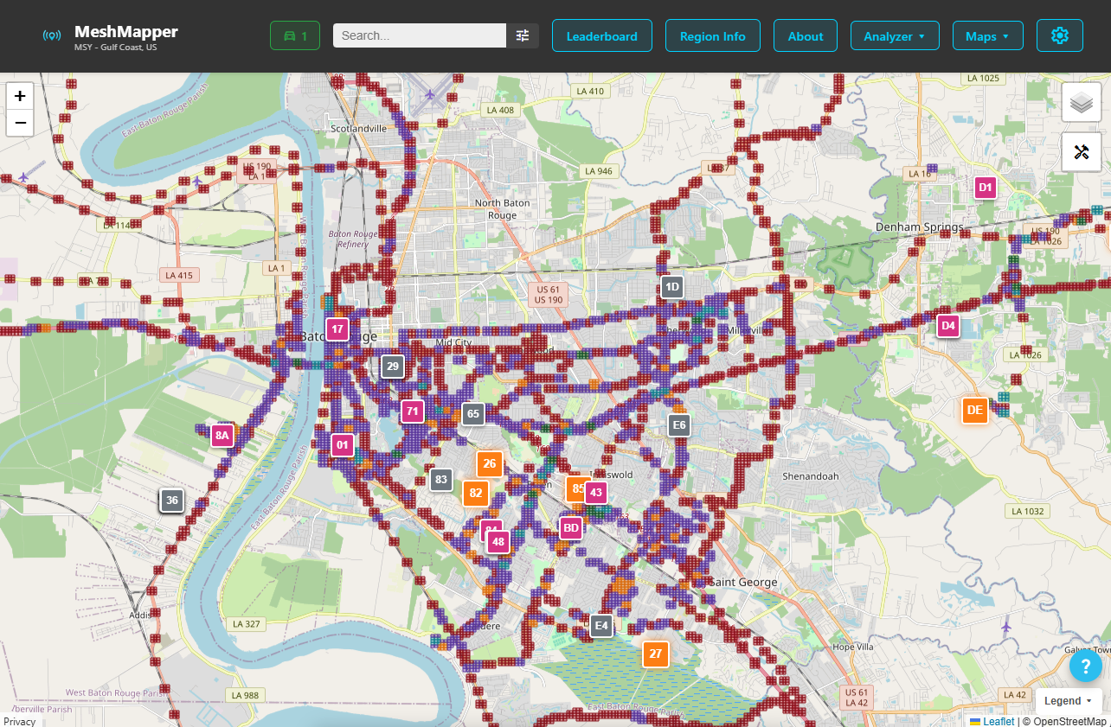Open the map layers selector
This screenshot has height=727, width=1111.
coord(1081,101)
